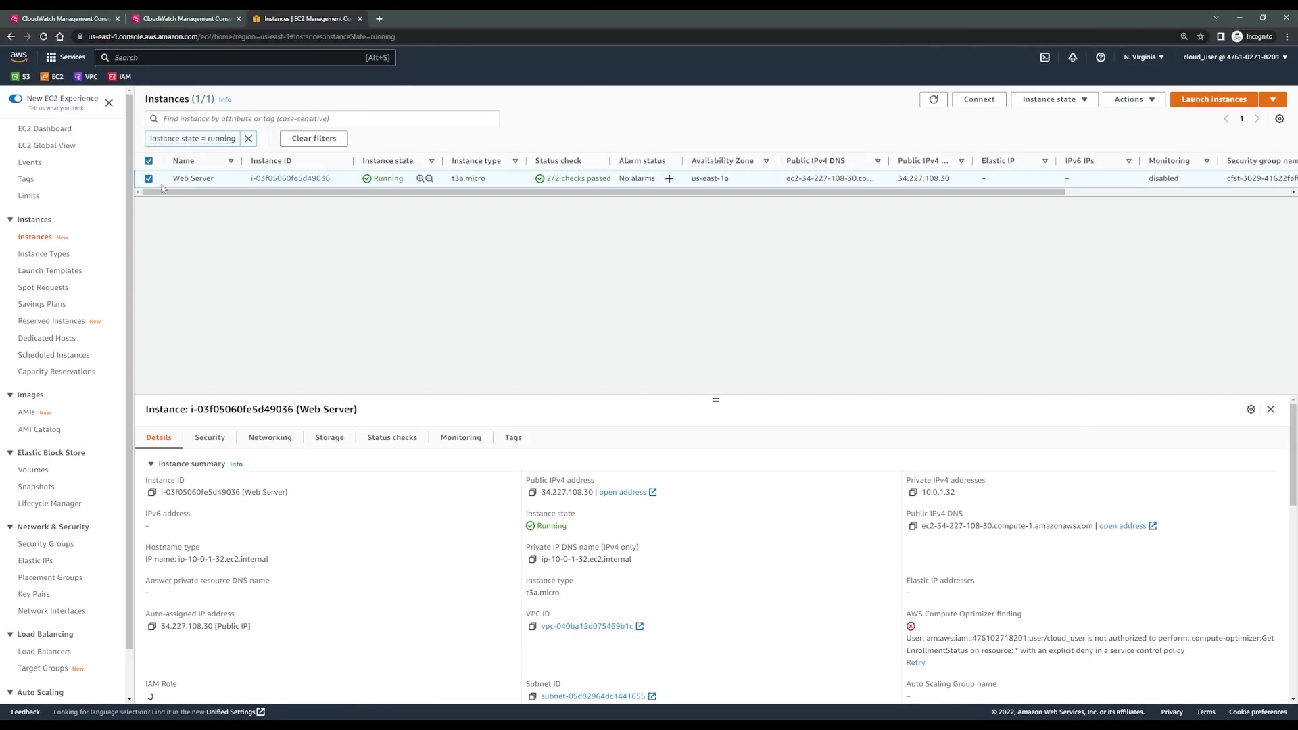
Task: Open the vpc-040ba12d075469b1c link
Action: coord(586,627)
